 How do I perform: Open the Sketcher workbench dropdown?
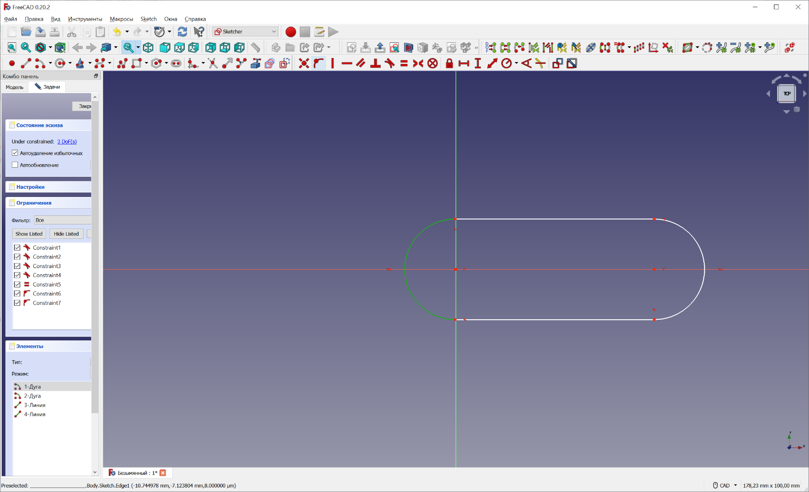245,31
